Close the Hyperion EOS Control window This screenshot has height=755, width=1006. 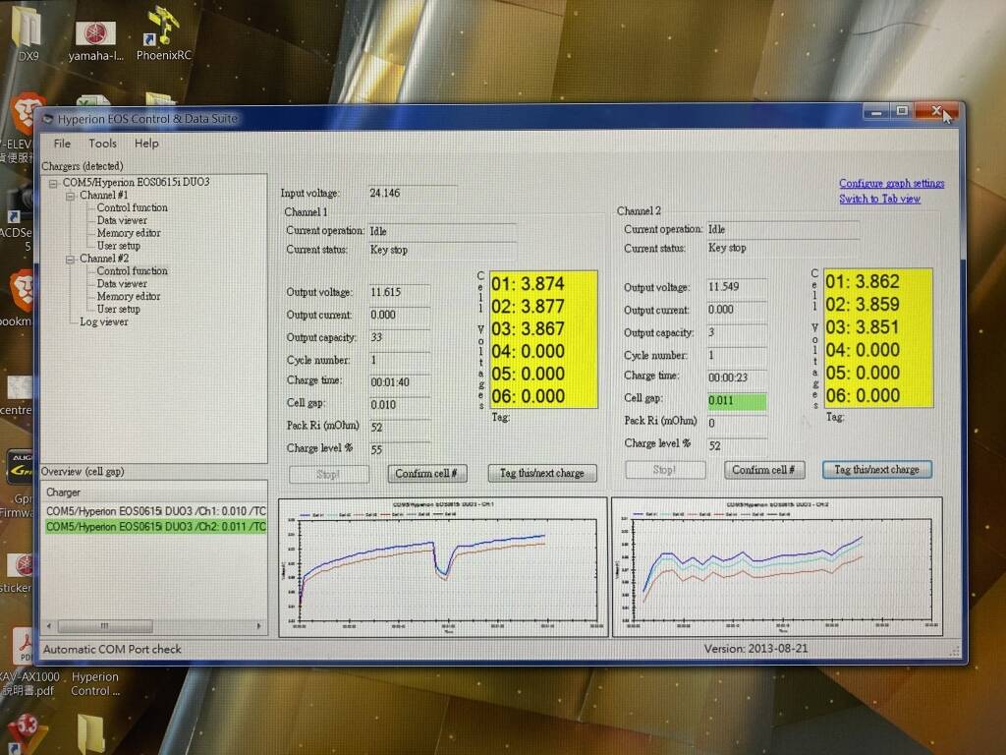(936, 112)
